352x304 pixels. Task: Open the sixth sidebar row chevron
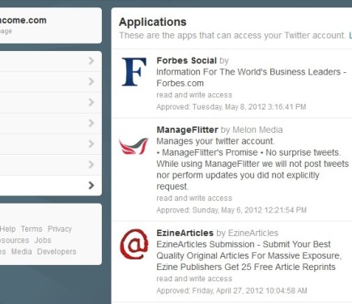tap(91, 165)
